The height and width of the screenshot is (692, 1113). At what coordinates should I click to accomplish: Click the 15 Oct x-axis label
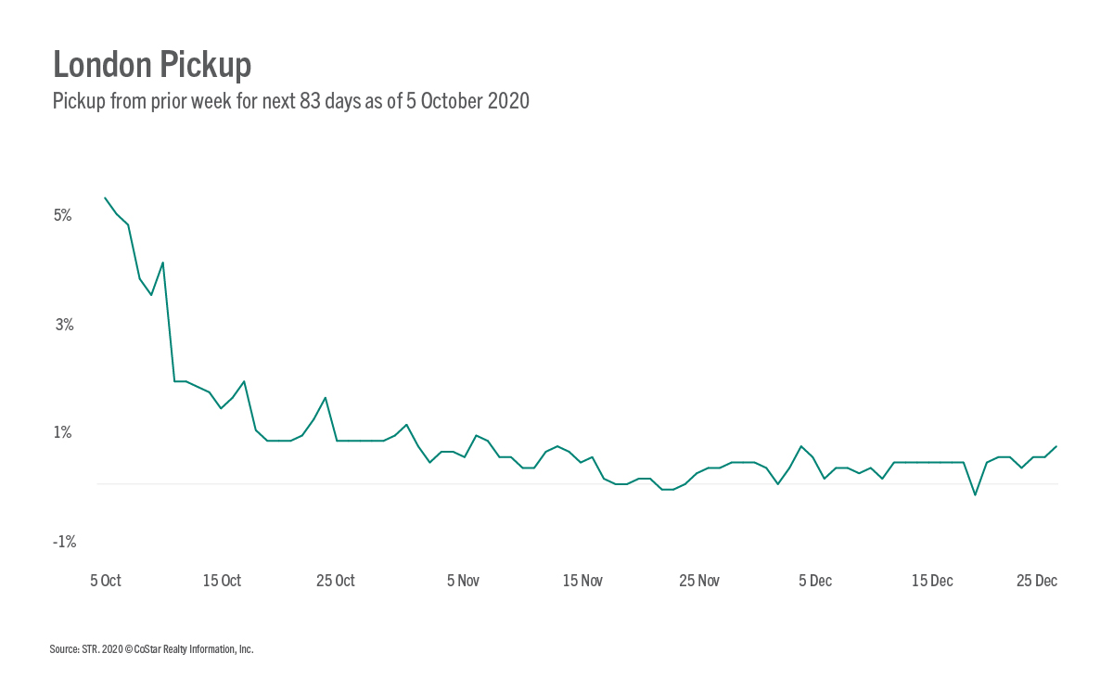[221, 581]
